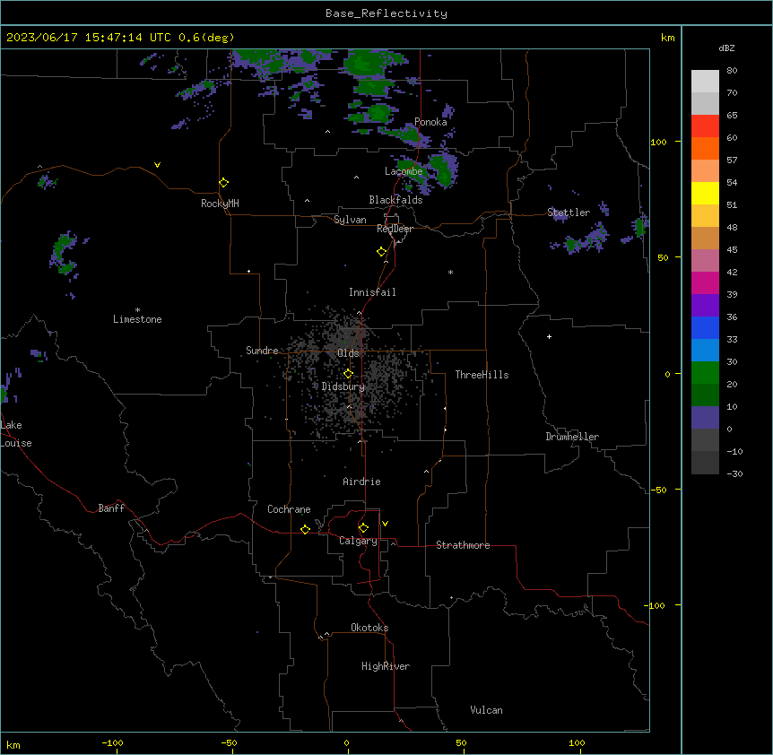Click the light blue 33 dBZ swatch
The height and width of the screenshot is (755, 773).
click(x=705, y=350)
